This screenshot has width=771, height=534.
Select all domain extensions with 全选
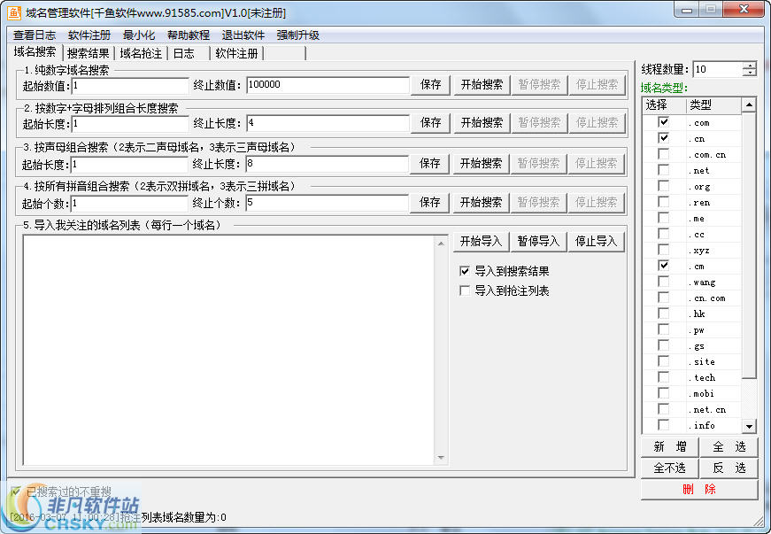(x=728, y=446)
